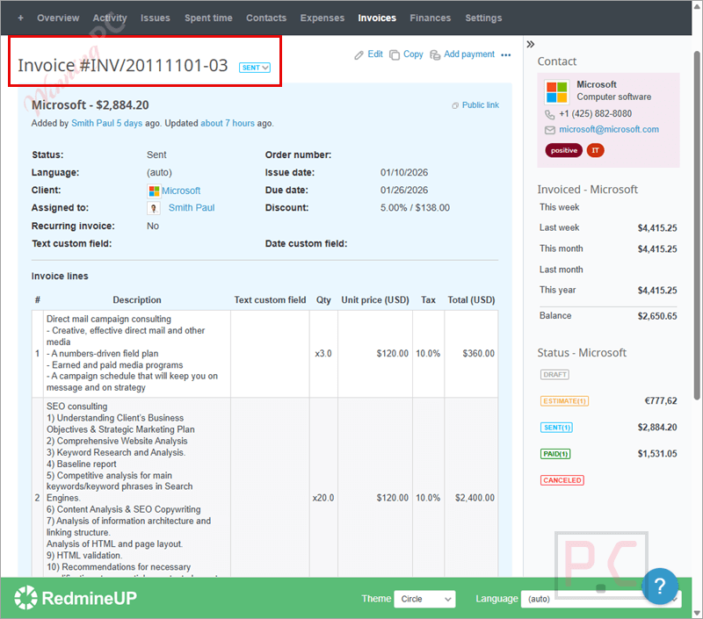Click the Microsoft logo in Client field
Screen dimensions: 703x619
click(154, 191)
